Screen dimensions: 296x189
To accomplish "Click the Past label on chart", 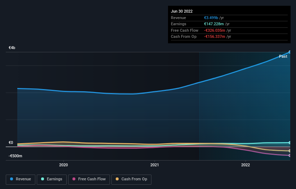I will point(283,56).
